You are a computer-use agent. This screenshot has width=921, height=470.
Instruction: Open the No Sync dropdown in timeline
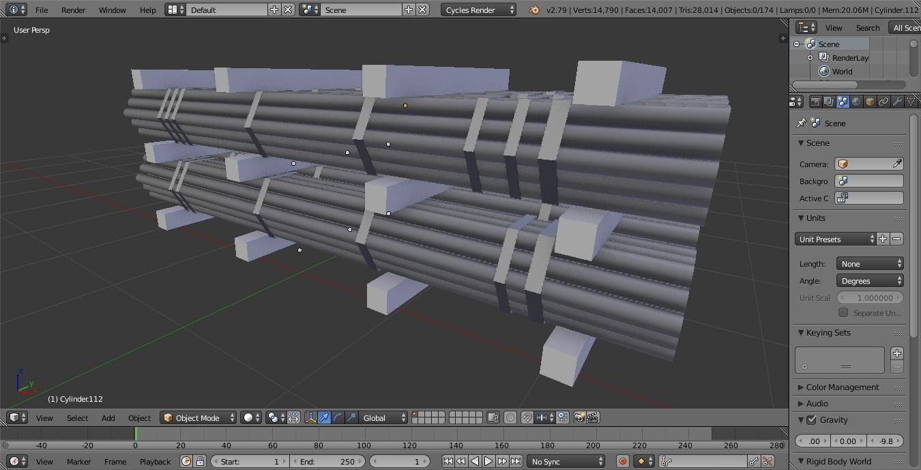566,461
